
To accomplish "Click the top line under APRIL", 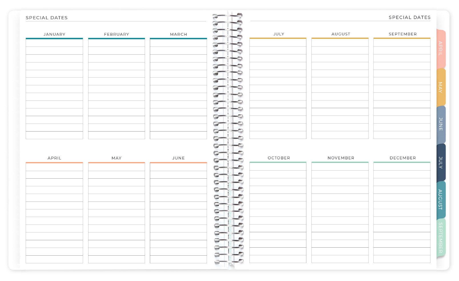I will tap(54, 167).
